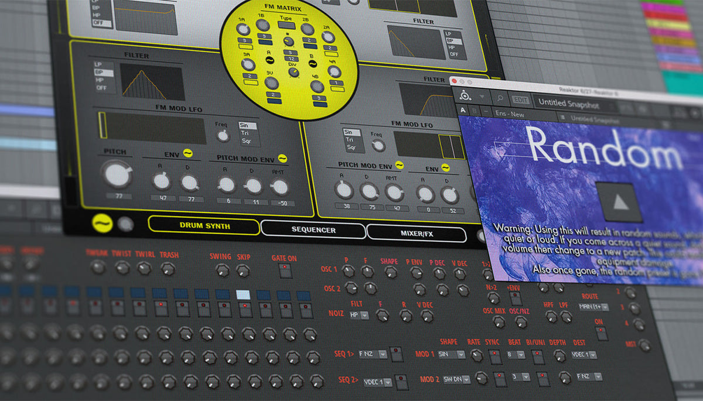Image resolution: width=703 pixels, height=401 pixels.
Task: Toggle MOD 1 BI/UNI switch
Action: coord(538,357)
